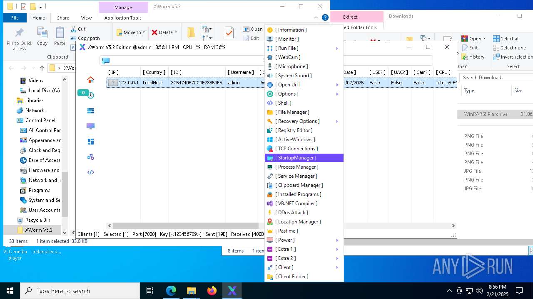Choose DDos Attack menu entry
This screenshot has width=533, height=299.
click(304, 213)
